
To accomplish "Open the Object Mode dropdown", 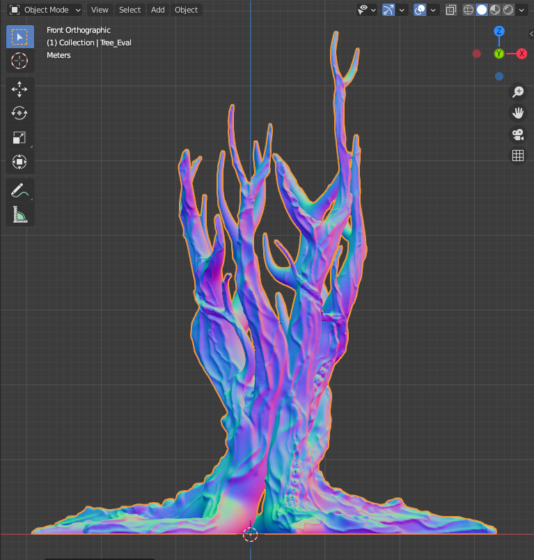I will tap(45, 10).
